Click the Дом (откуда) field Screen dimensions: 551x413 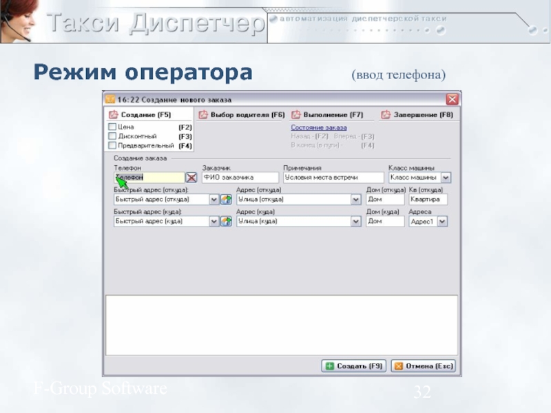pyautogui.click(x=385, y=199)
